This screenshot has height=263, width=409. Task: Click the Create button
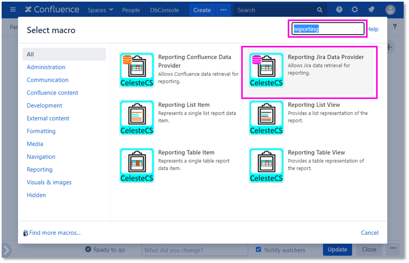coord(202,10)
